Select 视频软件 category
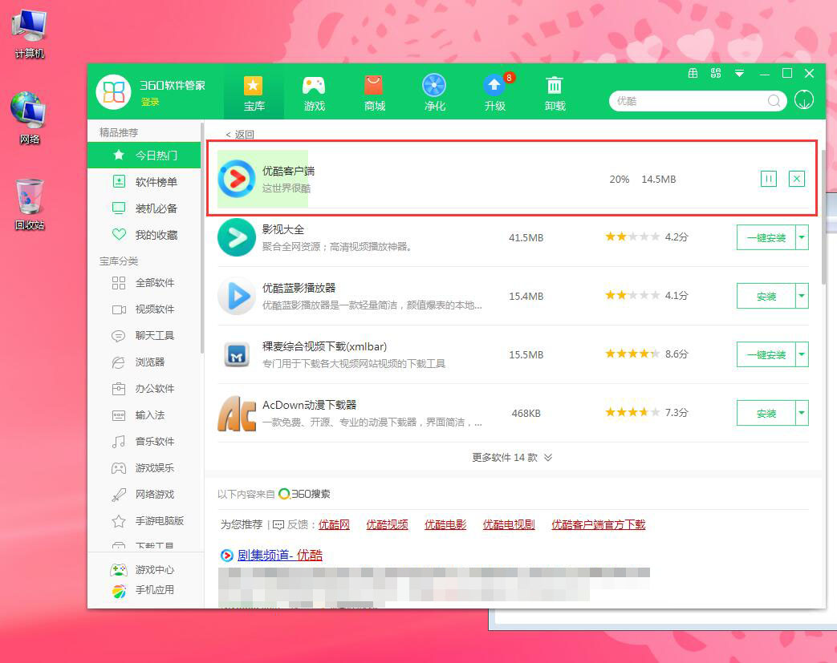Image resolution: width=837 pixels, height=663 pixels. point(144,309)
